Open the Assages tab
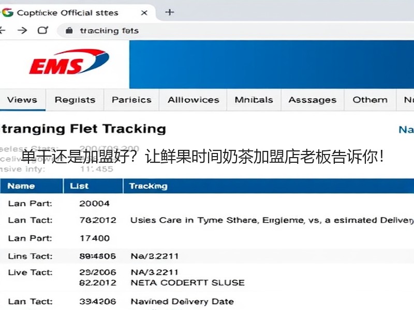This screenshot has height=310, width=414. click(313, 100)
